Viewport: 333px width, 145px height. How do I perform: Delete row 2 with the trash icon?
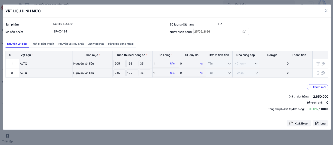318,73
